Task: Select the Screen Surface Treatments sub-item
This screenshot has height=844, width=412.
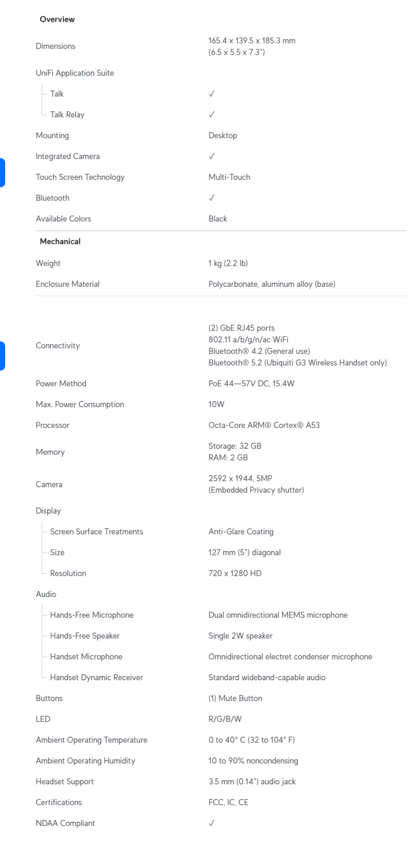Action: 97,532
